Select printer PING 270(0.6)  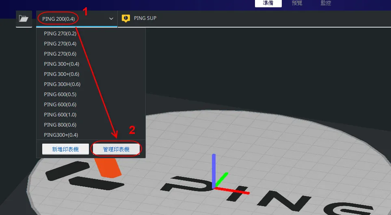[x=91, y=54]
